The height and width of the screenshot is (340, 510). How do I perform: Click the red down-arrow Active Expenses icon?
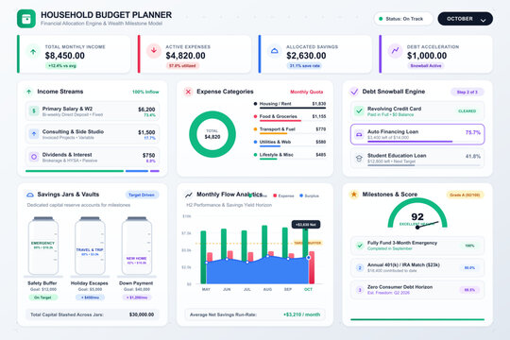tap(154, 51)
